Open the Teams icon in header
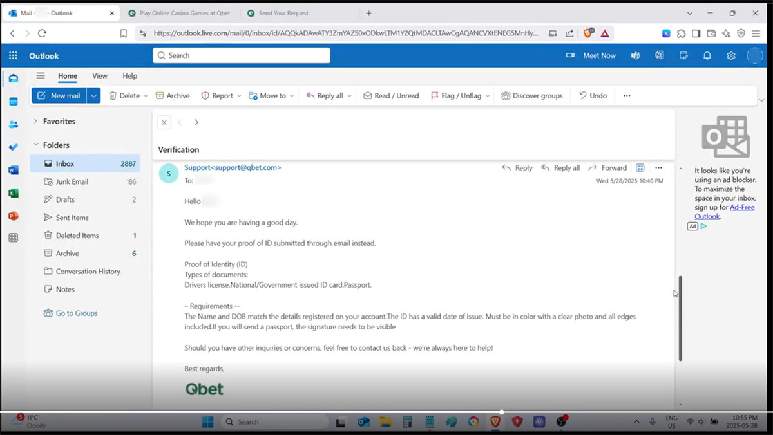The height and width of the screenshot is (435, 773). [x=635, y=56]
